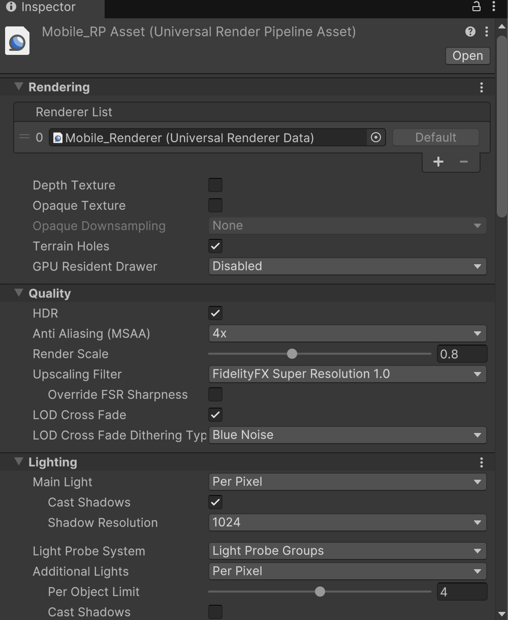Open Rendering section more options menu

pos(481,87)
